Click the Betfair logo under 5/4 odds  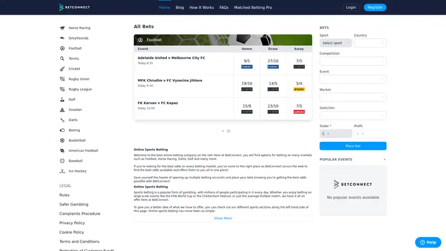pos(299,89)
